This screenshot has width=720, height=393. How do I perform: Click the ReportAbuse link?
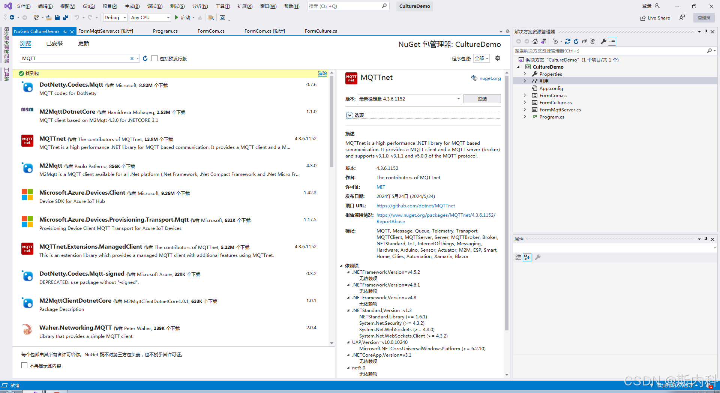(x=390, y=222)
